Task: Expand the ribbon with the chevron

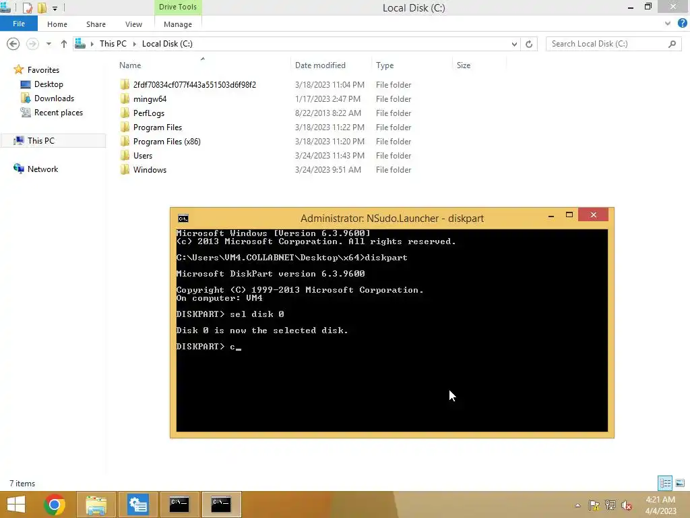Action: (668, 24)
